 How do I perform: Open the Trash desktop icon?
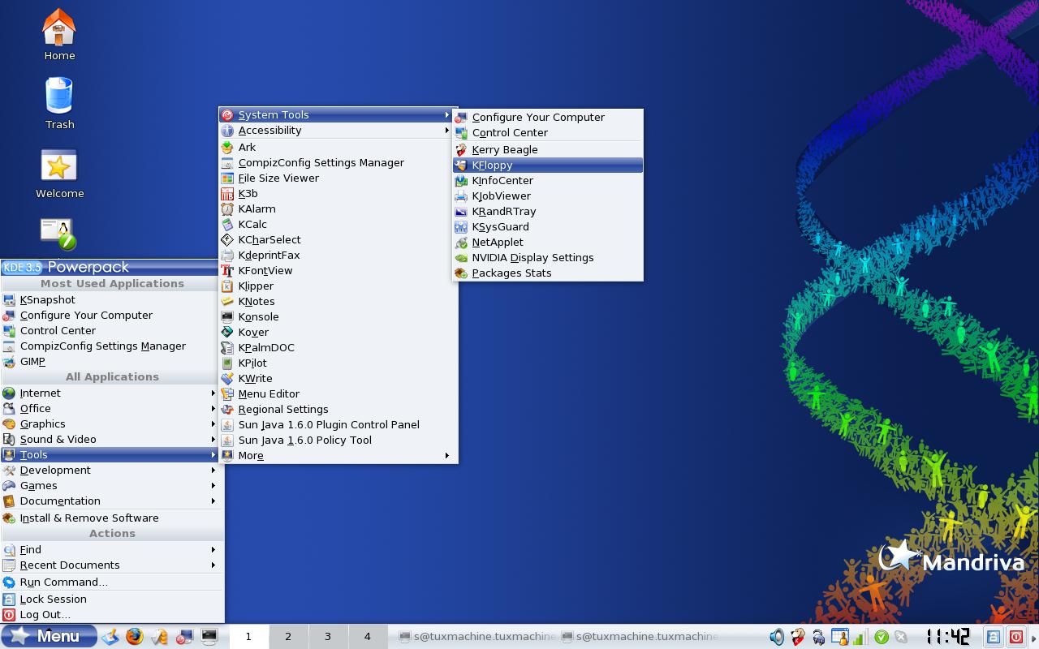(59, 103)
